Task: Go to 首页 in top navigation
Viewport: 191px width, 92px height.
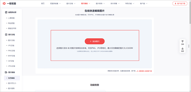Action: 43,4
